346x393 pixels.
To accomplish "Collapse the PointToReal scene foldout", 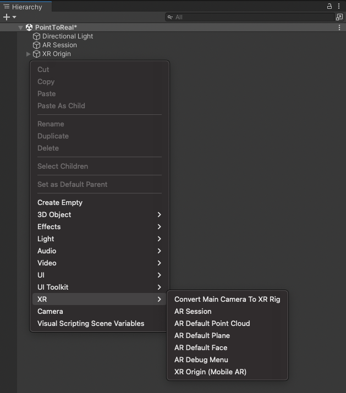I will coord(21,27).
